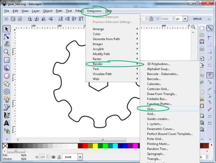Toggle layer visibility eye icon
Image resolution: width=216 pixels, height=163 pixels.
pos(53,157)
